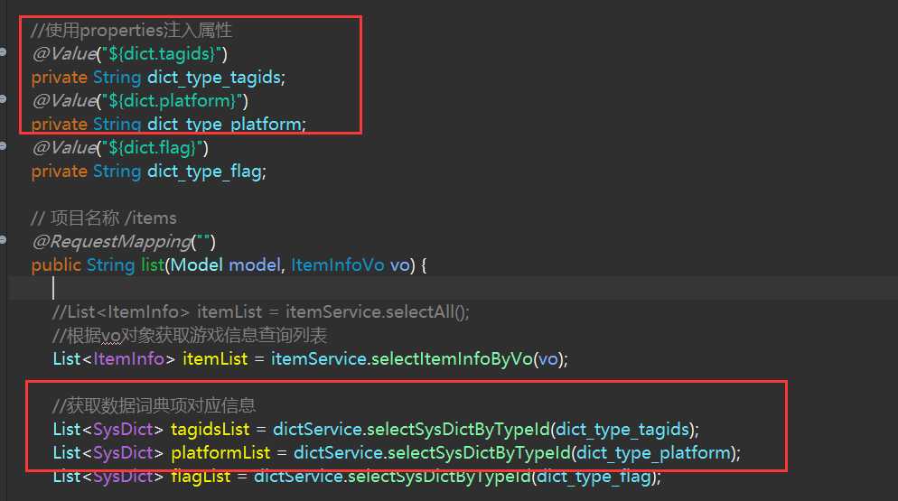Click the comment '//使用properties注入属性'

[132, 31]
